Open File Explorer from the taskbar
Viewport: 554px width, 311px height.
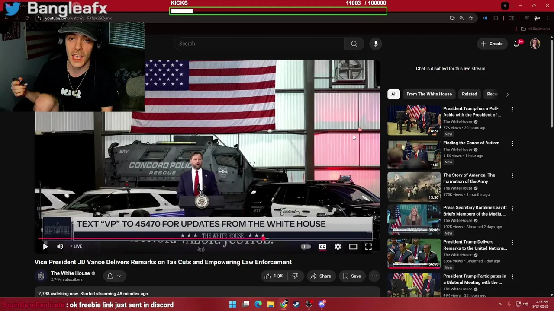point(271,304)
